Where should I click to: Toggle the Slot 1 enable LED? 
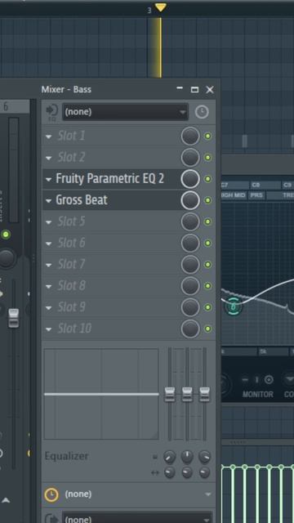208,136
